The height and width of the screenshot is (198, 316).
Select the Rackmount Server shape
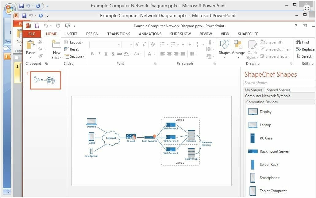point(274,151)
